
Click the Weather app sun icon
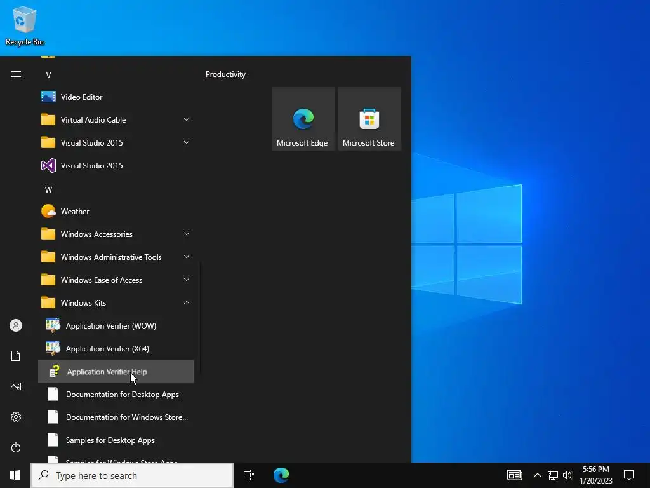[x=48, y=211]
